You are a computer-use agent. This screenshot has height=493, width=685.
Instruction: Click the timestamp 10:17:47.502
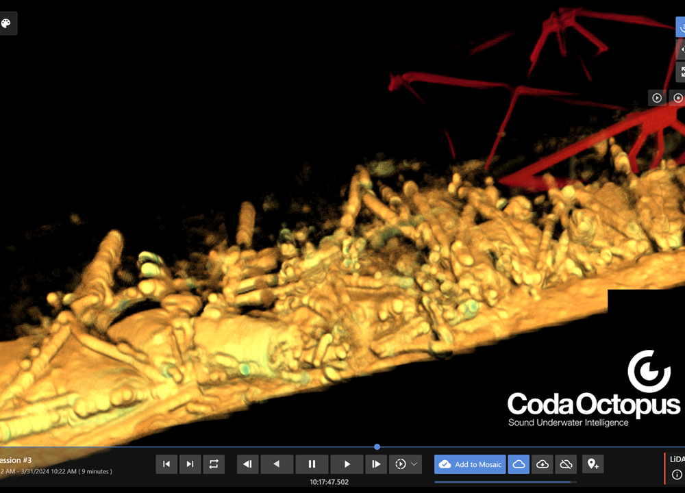[329, 481]
